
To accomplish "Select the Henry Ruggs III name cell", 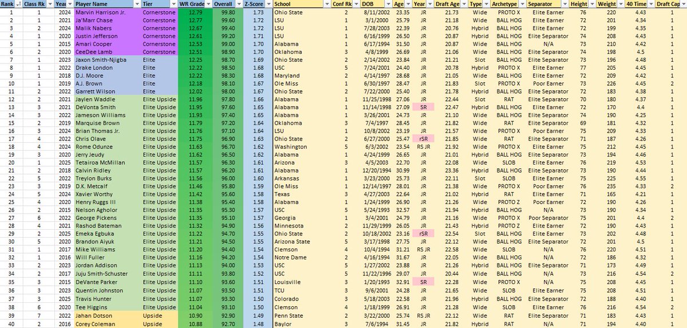I will 107,203.
